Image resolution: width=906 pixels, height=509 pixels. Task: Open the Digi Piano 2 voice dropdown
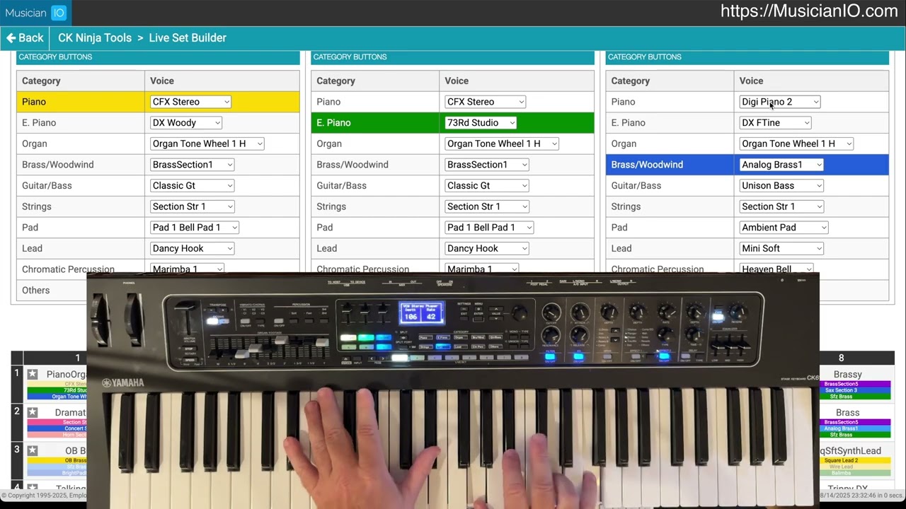[780, 102]
